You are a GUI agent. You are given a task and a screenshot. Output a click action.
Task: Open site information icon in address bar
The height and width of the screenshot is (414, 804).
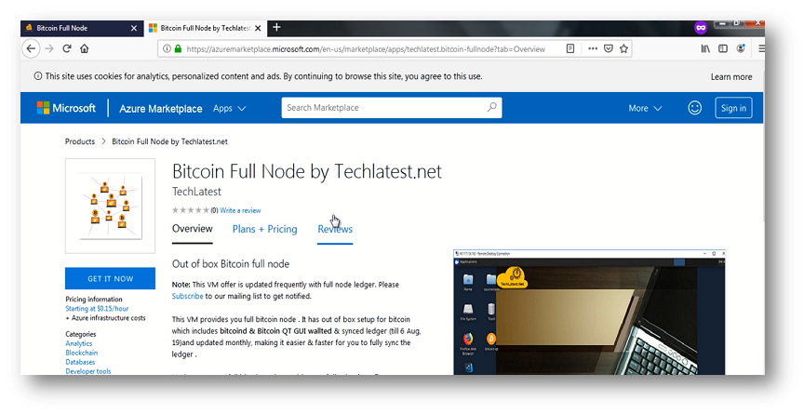tap(167, 48)
